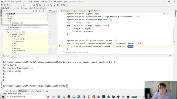
Task: Click the Build hammer icon in toolbar
Action: [17, 5]
